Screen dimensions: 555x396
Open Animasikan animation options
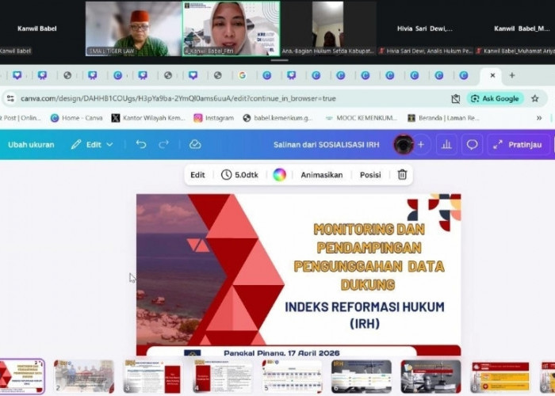click(321, 175)
